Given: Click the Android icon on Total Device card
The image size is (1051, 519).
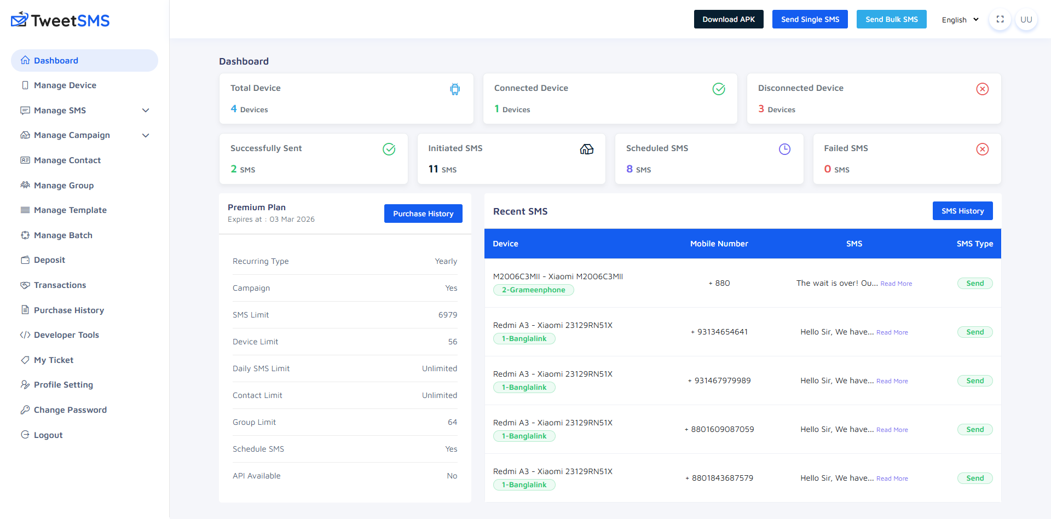Looking at the screenshot, I should pos(455,89).
